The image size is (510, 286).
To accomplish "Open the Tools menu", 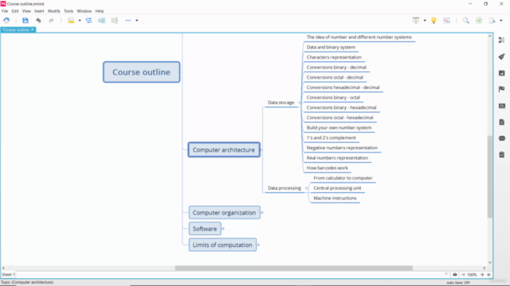I will (69, 11).
